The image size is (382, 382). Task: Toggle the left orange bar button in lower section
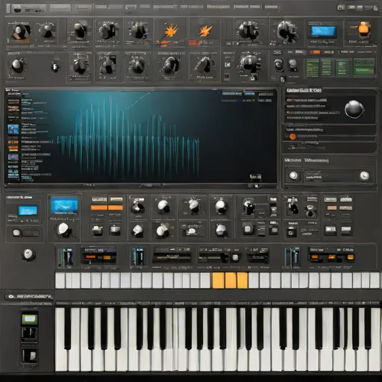[x=98, y=207]
